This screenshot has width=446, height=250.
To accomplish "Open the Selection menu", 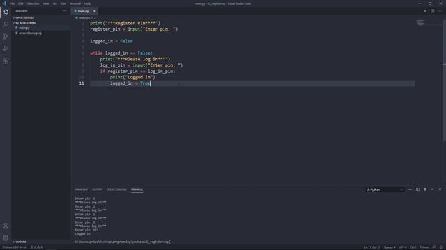I will [x=33, y=3].
